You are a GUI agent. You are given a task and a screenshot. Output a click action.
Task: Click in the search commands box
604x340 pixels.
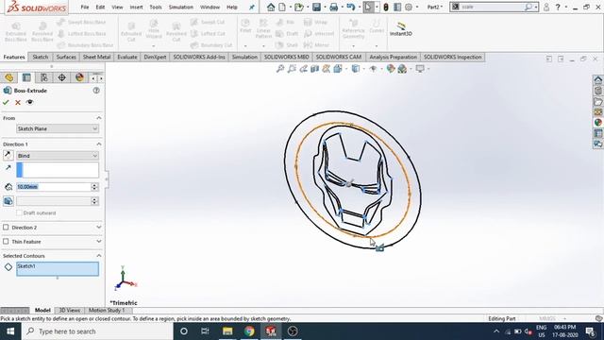tap(491, 7)
